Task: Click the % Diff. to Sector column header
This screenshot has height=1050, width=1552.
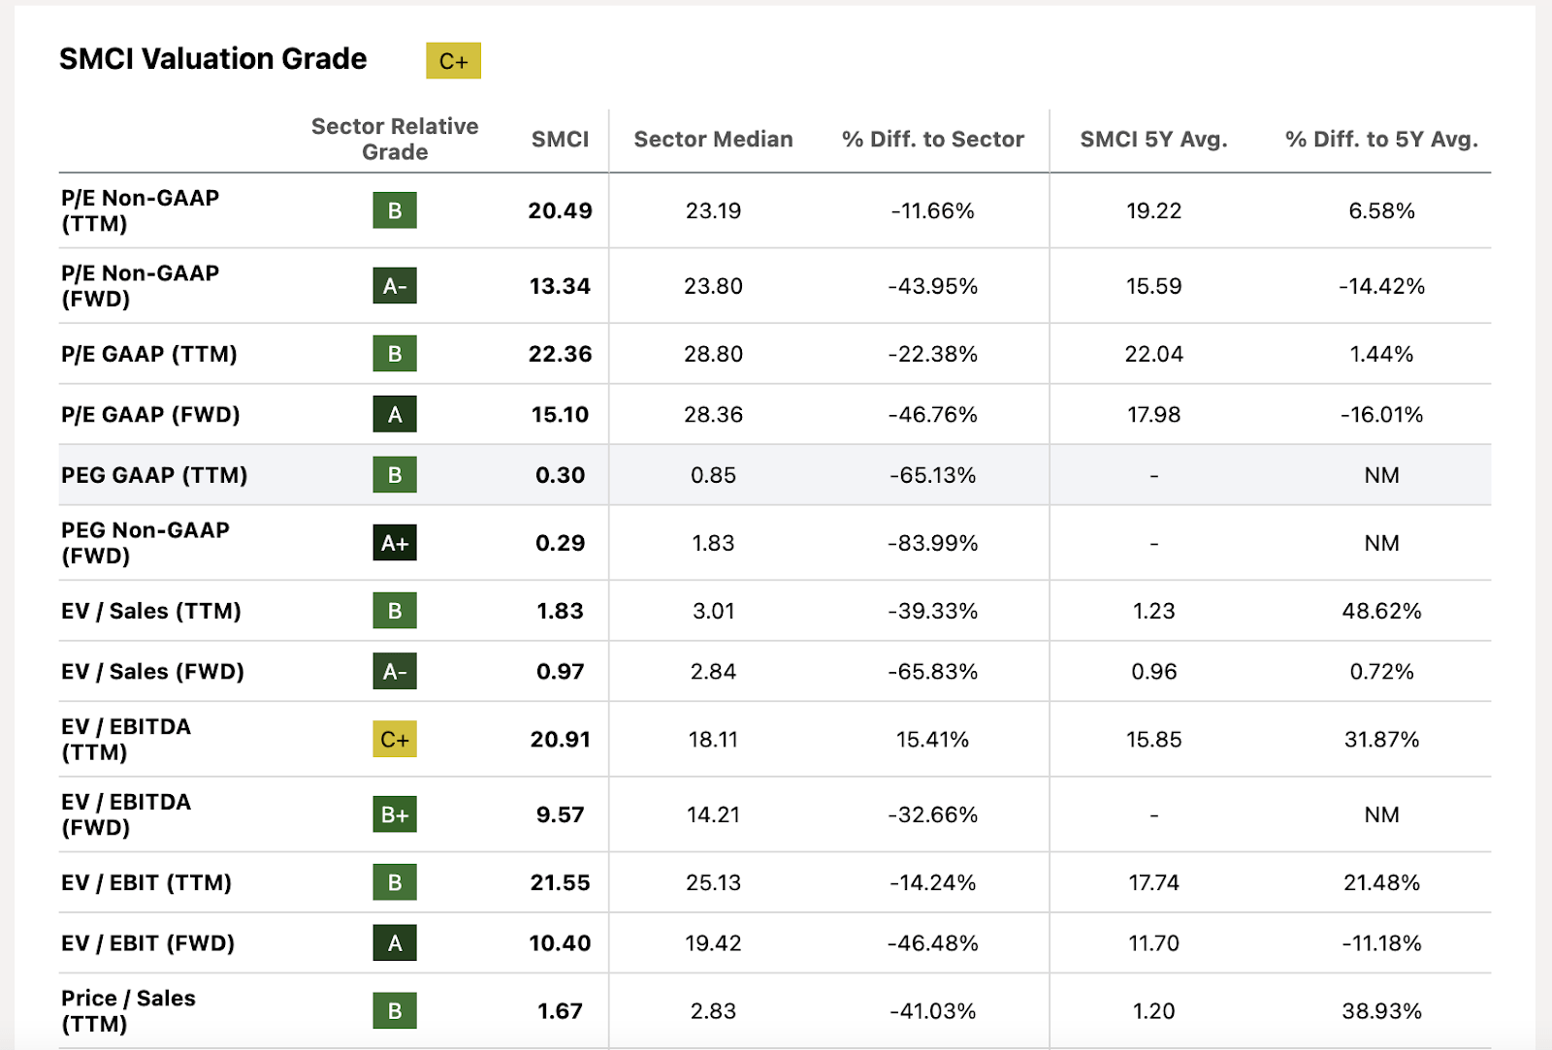Action: (x=932, y=140)
